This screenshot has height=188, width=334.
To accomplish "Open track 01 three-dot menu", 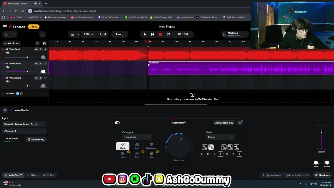I will click(x=32, y=49).
